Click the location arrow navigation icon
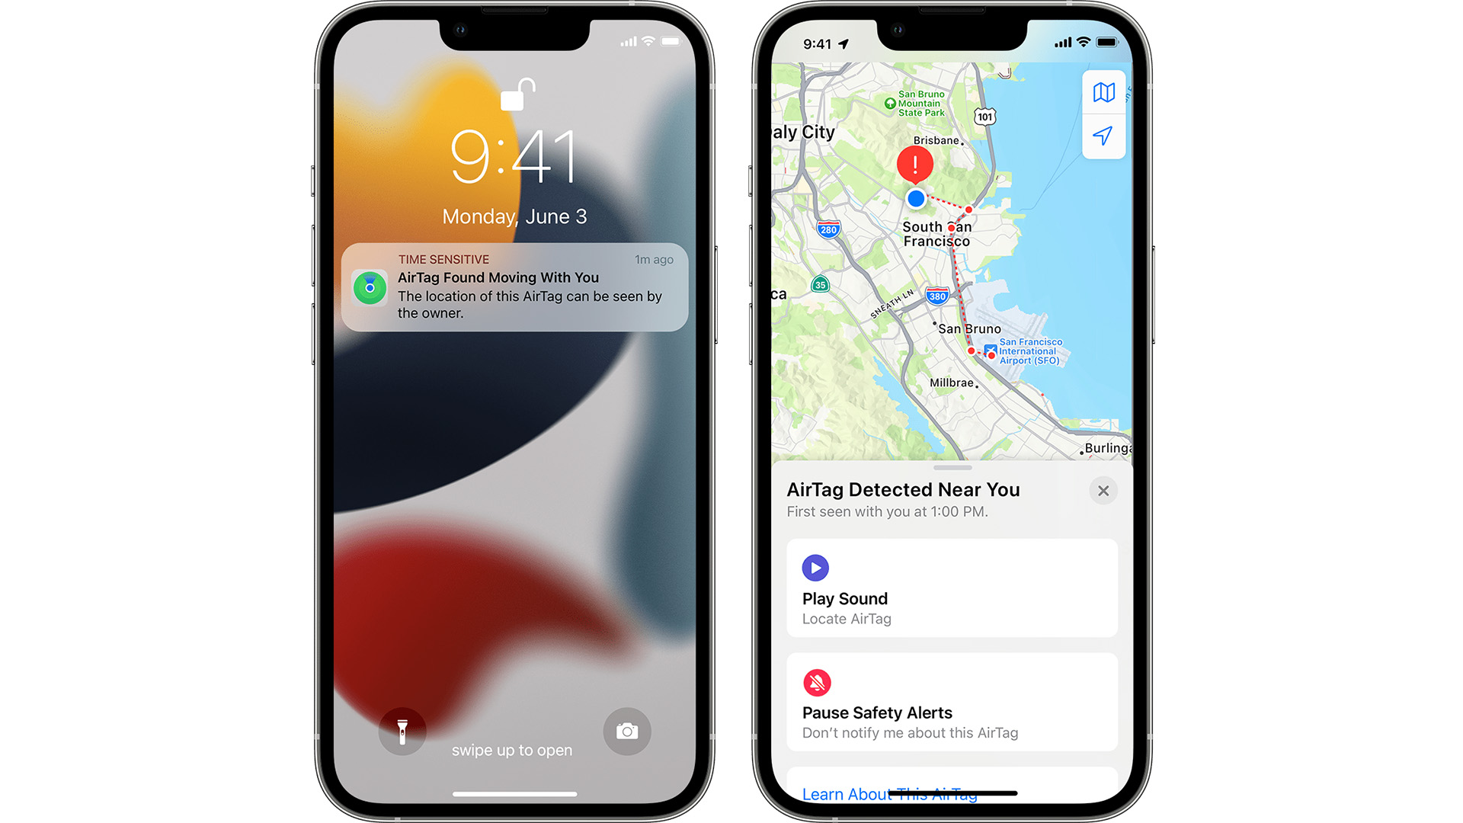 click(1101, 138)
